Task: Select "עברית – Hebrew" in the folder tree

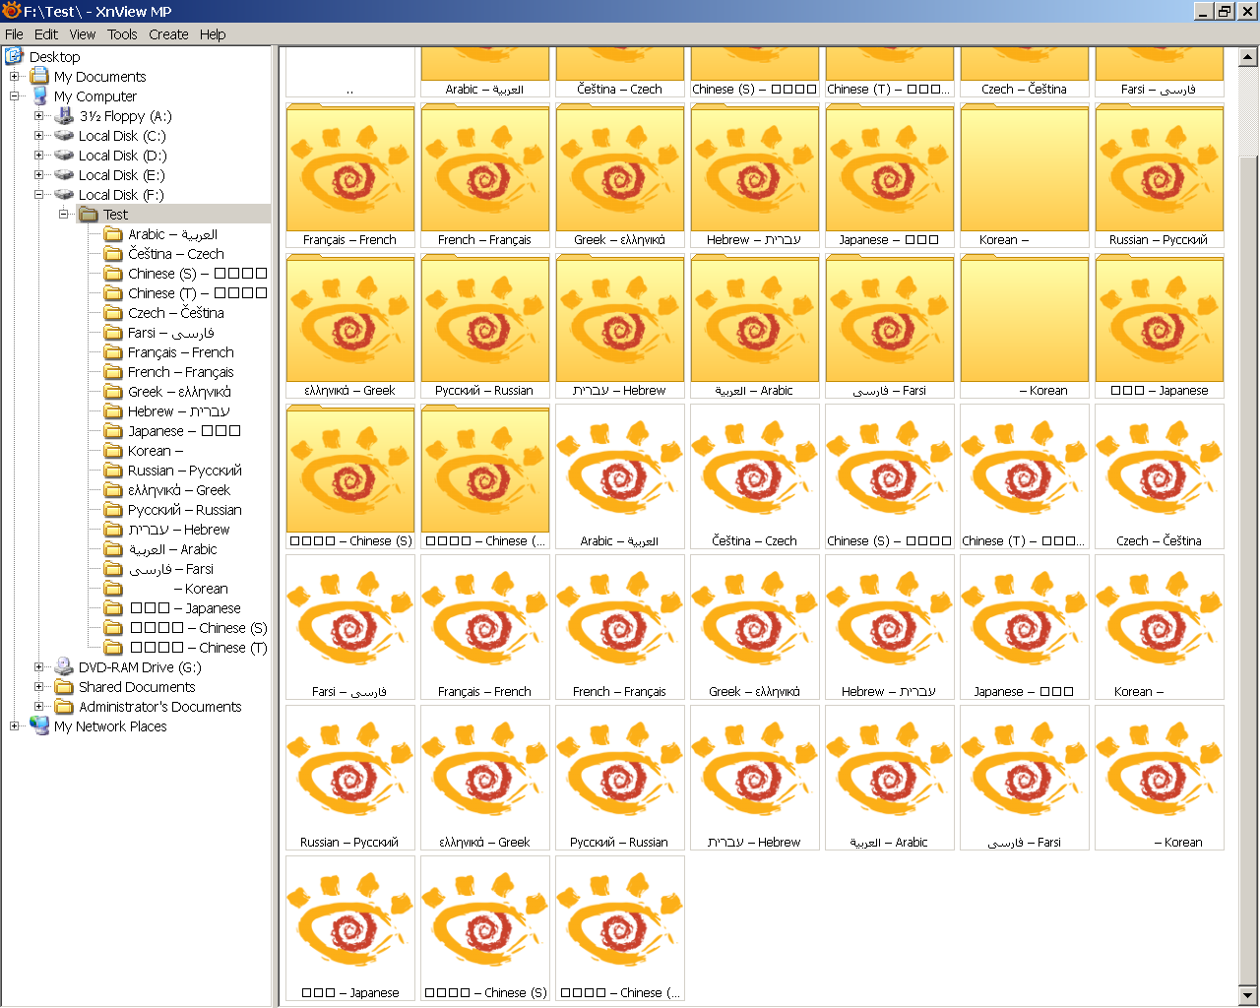Action: pos(179,530)
